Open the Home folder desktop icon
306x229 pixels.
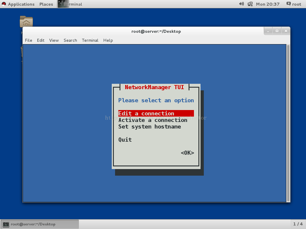pos(26,21)
